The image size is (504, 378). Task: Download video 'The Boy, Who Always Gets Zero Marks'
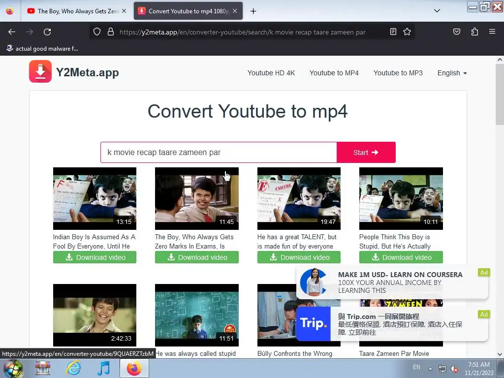coord(197,257)
